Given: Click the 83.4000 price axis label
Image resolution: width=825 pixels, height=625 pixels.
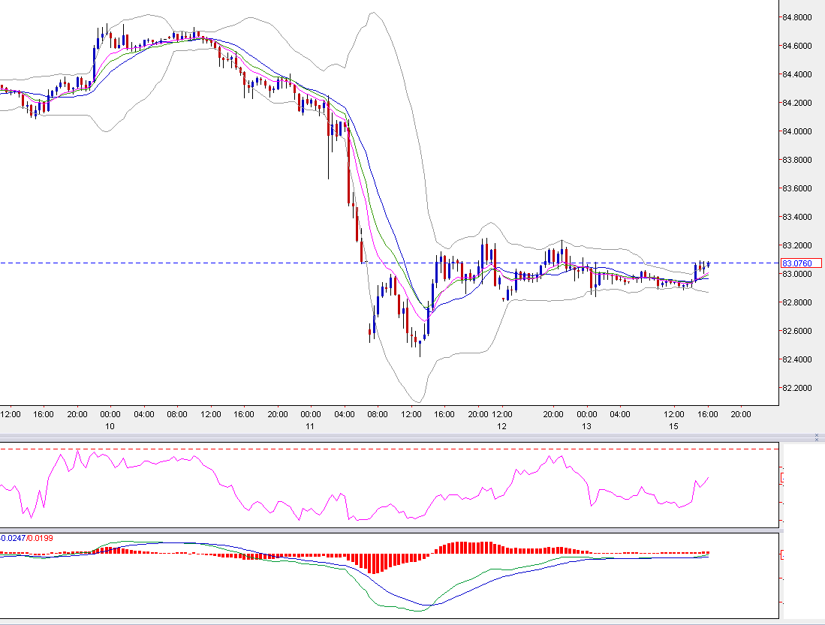Looking at the screenshot, I should pos(797,217).
